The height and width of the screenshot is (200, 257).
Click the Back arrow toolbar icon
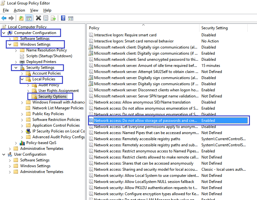click(4, 18)
